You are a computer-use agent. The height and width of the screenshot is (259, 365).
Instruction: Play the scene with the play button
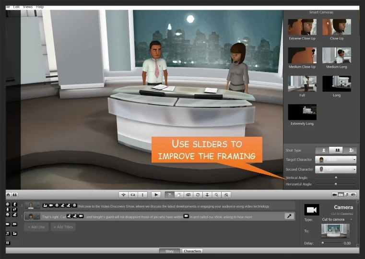coord(156,195)
